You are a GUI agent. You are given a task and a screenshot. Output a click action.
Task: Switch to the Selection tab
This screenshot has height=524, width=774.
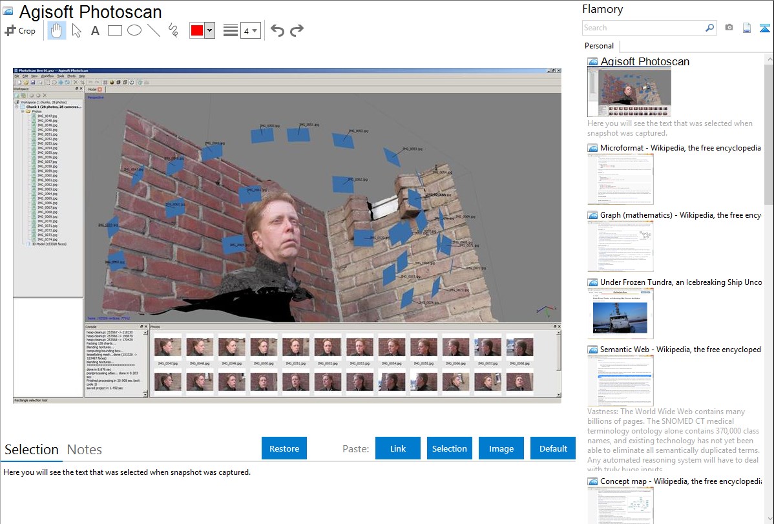point(32,450)
